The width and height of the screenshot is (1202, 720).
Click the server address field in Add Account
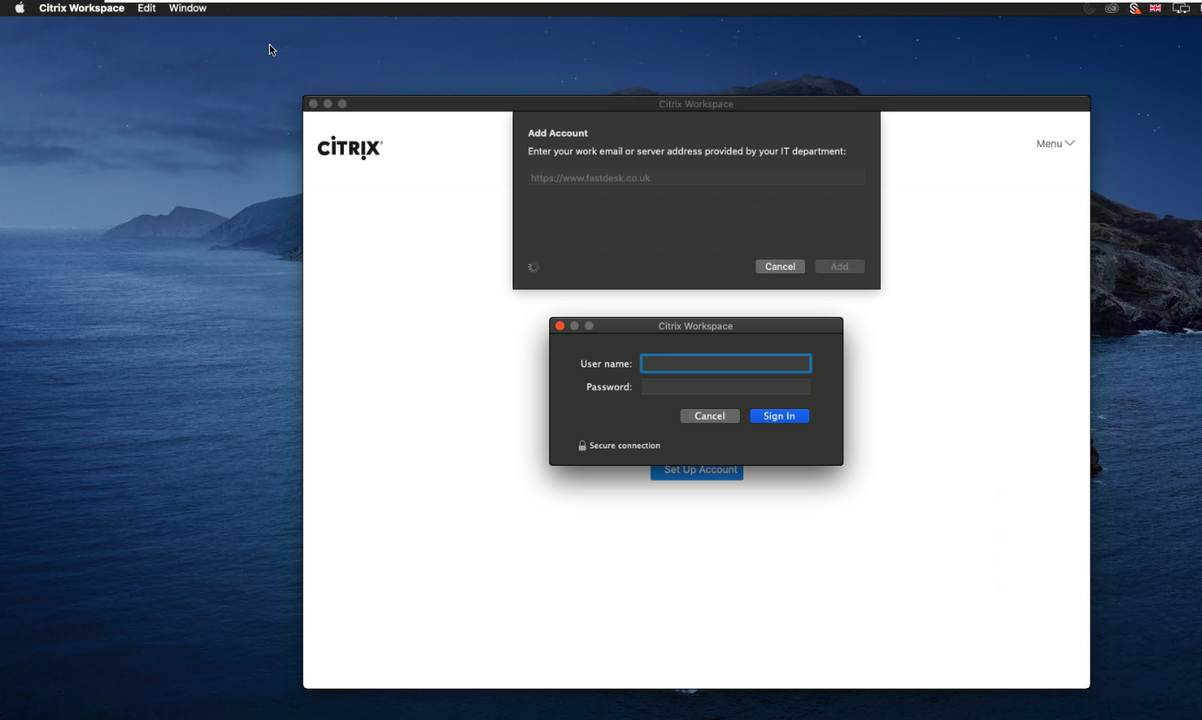[696, 178]
